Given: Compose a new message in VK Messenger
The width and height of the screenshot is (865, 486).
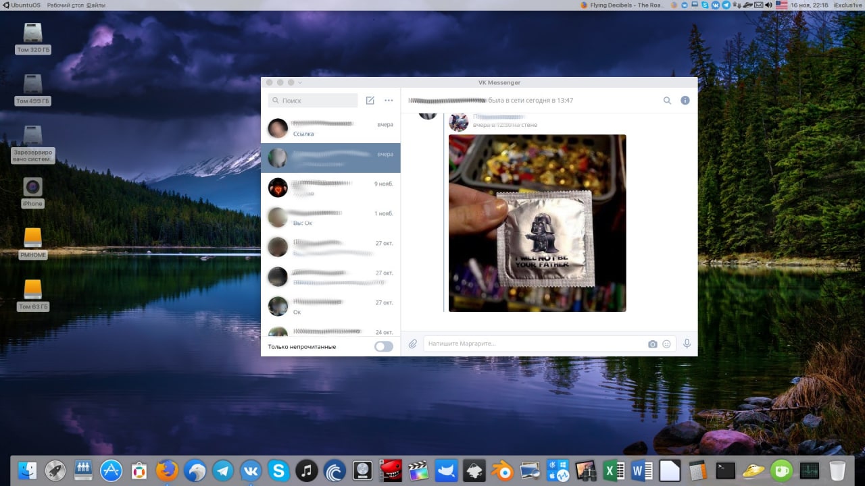Looking at the screenshot, I should pyautogui.click(x=370, y=101).
